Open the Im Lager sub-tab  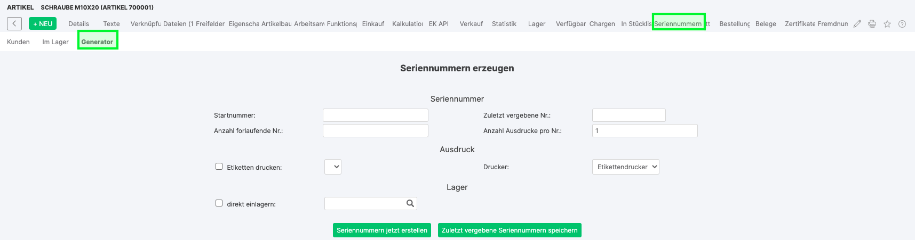pyautogui.click(x=55, y=42)
